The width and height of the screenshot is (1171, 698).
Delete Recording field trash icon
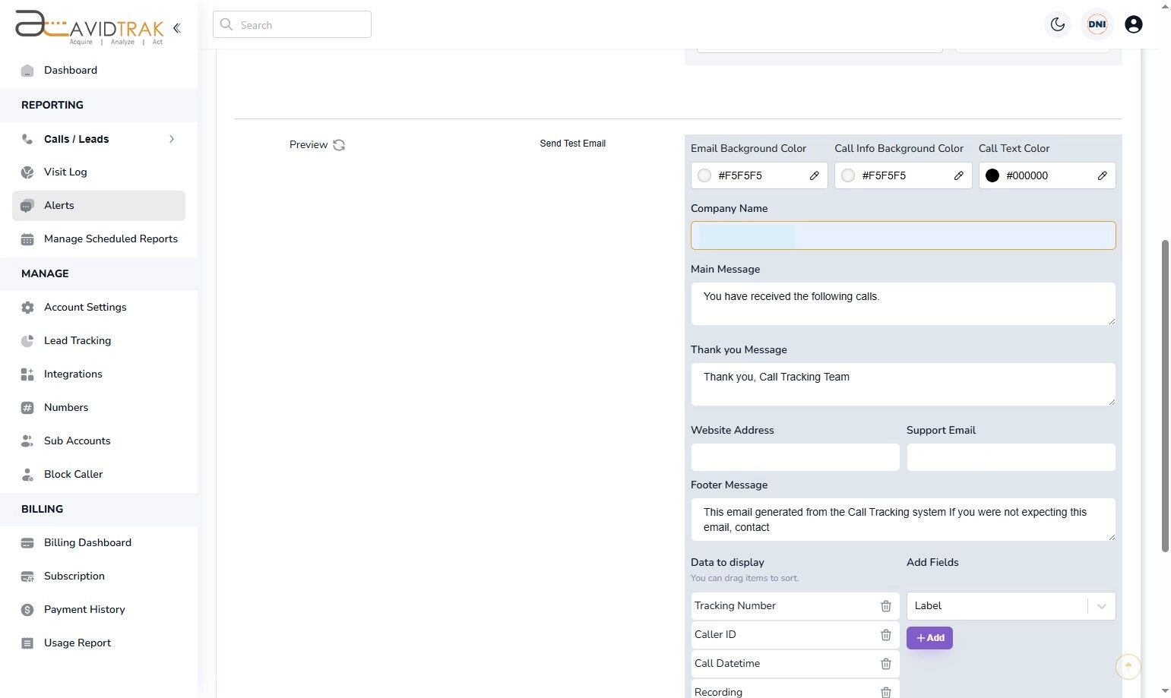click(x=886, y=692)
